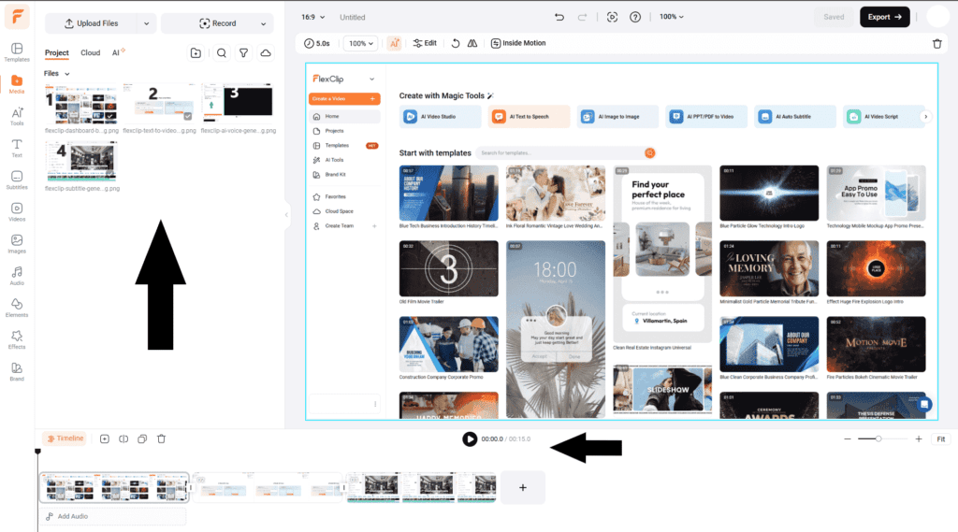Play the video preview
The width and height of the screenshot is (958, 532).
(x=470, y=439)
